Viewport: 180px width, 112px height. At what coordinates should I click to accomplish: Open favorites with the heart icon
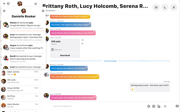[x=8, y=4]
